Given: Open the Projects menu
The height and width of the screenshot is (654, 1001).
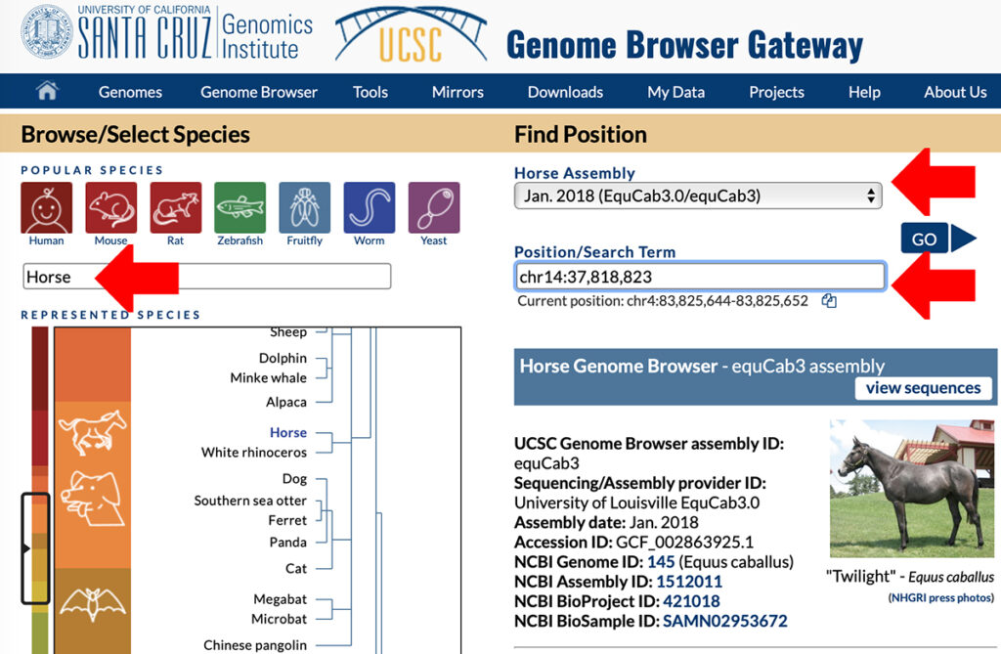Looking at the screenshot, I should click(x=776, y=92).
